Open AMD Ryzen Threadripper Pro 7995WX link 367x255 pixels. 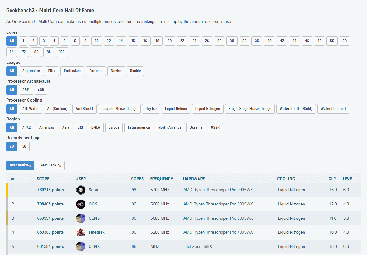(218, 232)
